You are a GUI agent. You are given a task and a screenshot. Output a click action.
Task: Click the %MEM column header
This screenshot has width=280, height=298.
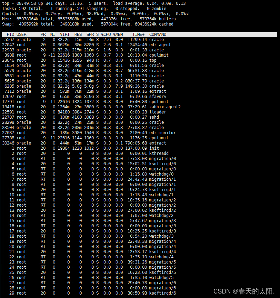117,34
